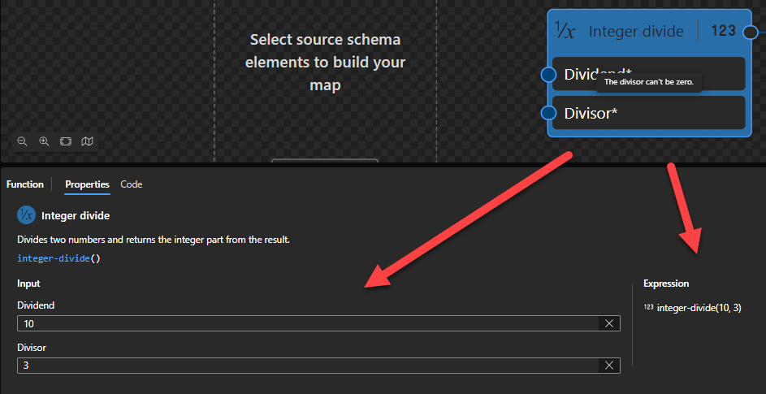Focus the Divisor text field

[309, 366]
